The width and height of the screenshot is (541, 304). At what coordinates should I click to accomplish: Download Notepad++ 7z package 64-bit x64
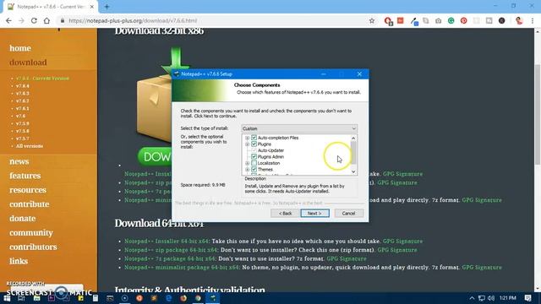pyautogui.click(x=170, y=258)
